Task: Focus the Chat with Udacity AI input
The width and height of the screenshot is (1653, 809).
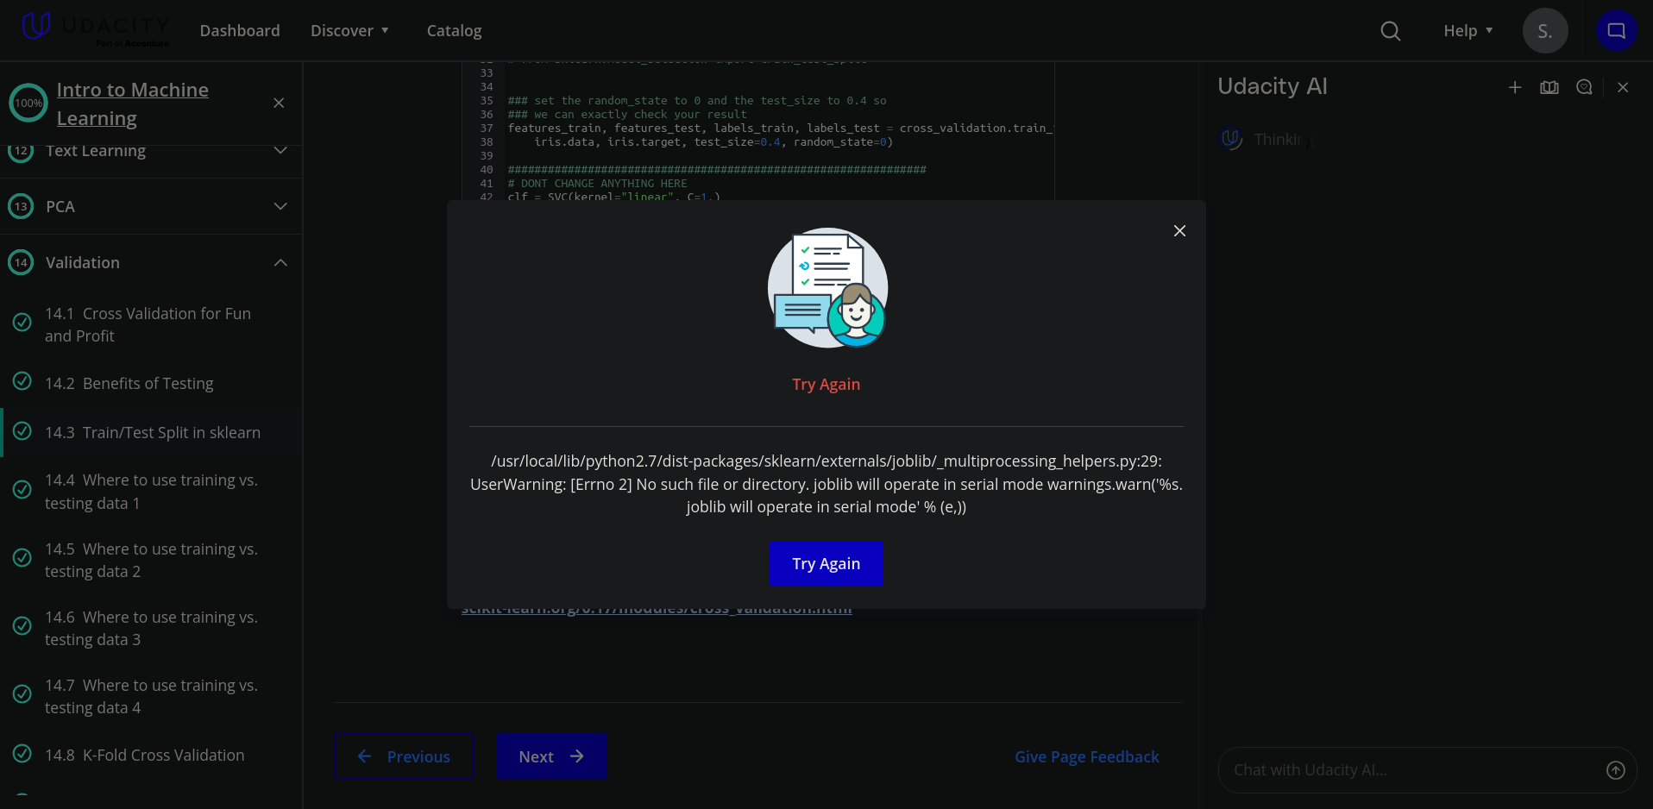Action: coord(1411,770)
